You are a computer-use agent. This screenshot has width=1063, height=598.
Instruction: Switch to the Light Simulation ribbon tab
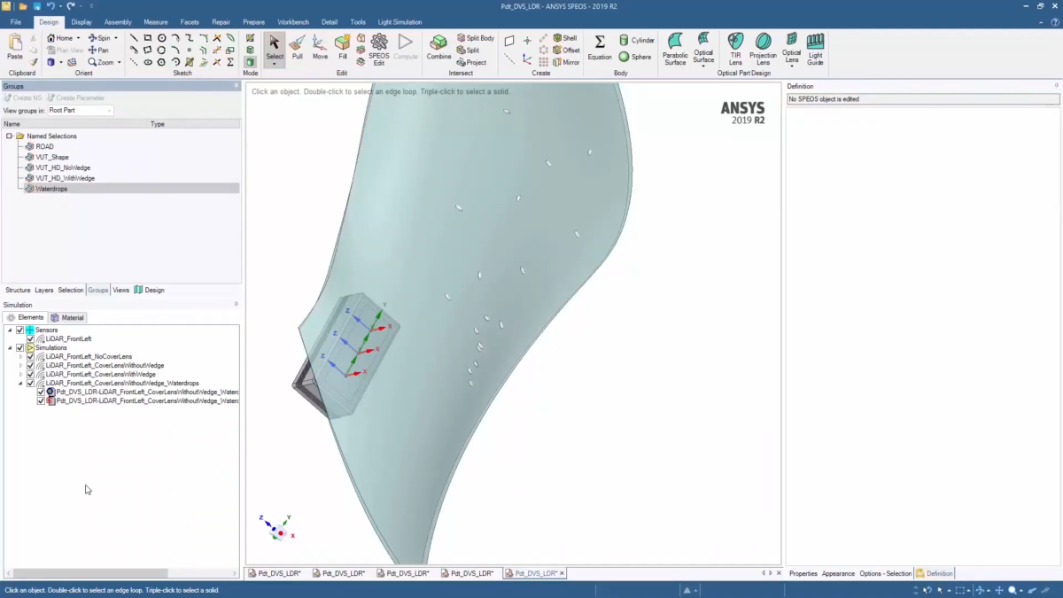(x=400, y=22)
